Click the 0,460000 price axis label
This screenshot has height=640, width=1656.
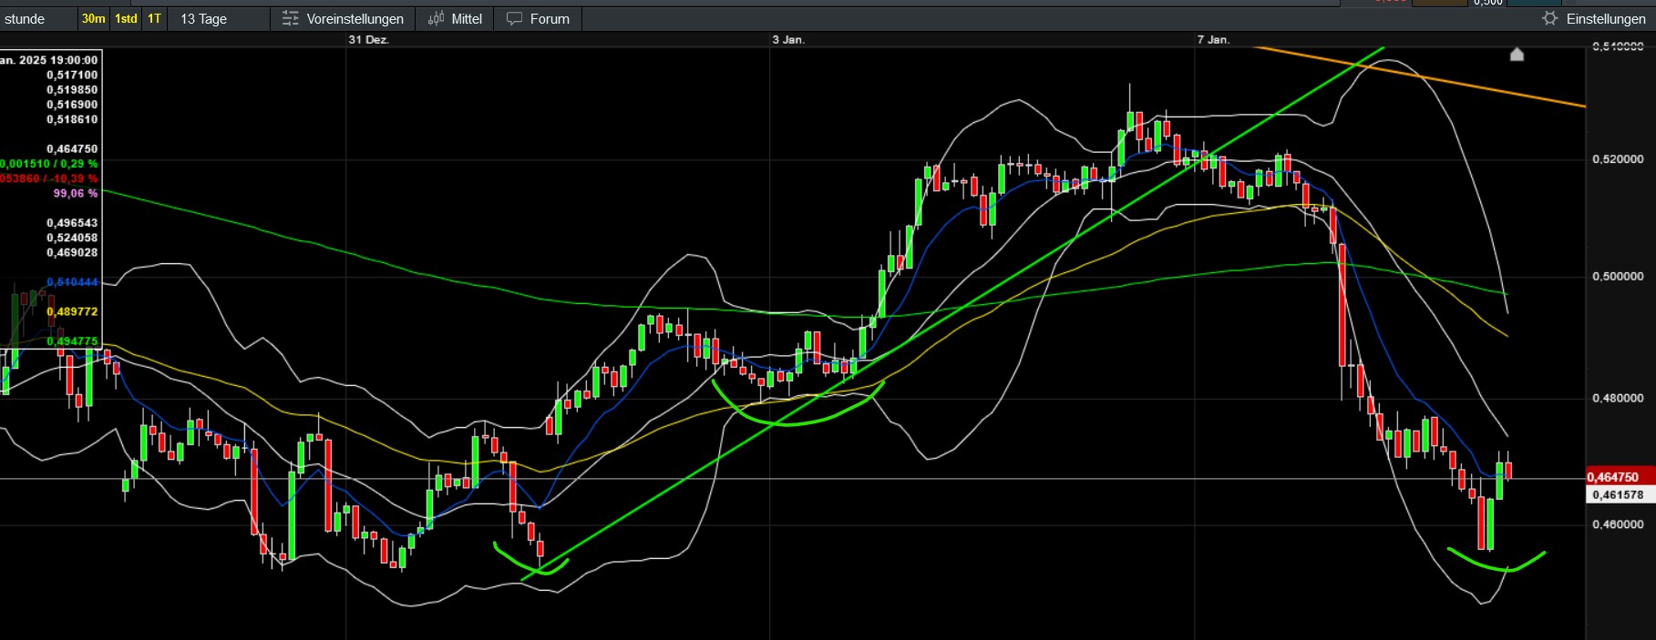(1618, 524)
